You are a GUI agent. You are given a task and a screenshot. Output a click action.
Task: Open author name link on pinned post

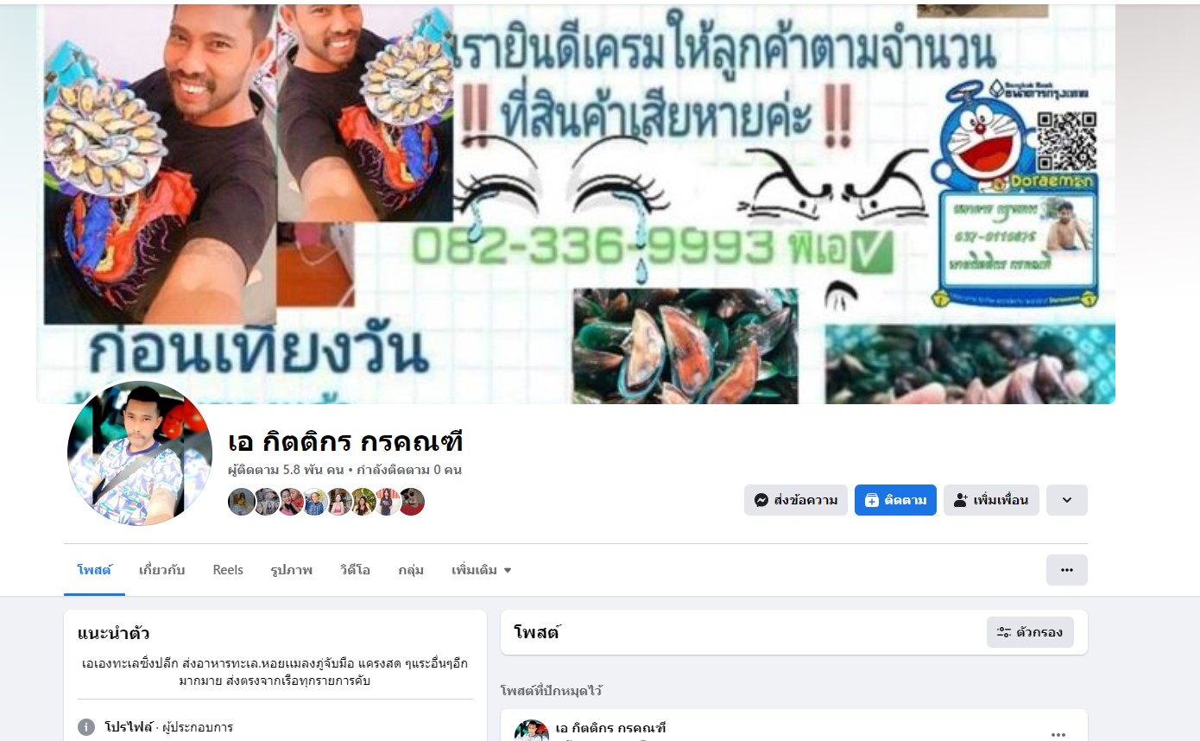[x=611, y=728]
